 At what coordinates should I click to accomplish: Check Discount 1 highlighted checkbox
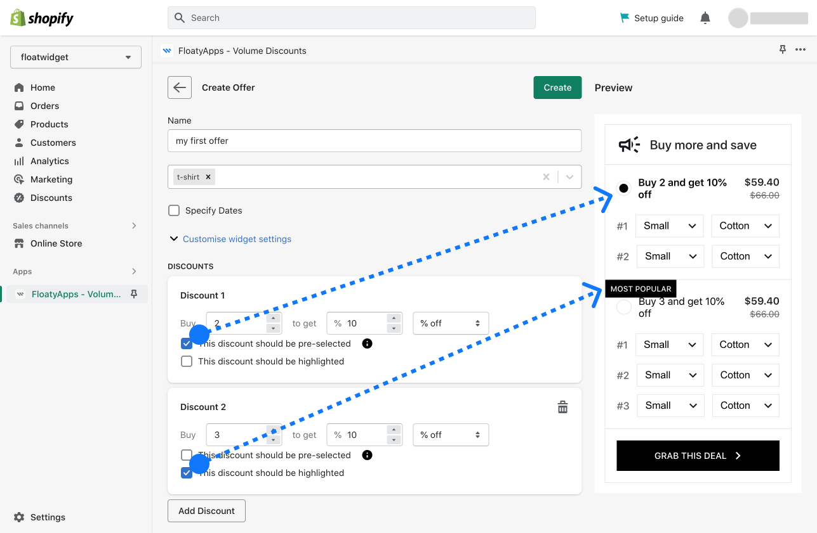(187, 361)
